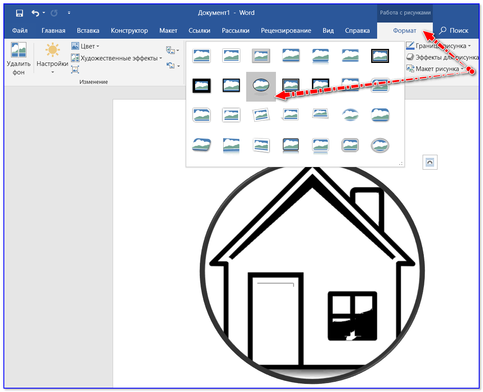Open the Файл tab

20,31
